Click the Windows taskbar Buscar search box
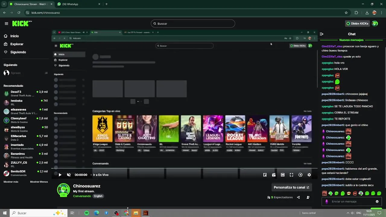 click(39, 213)
